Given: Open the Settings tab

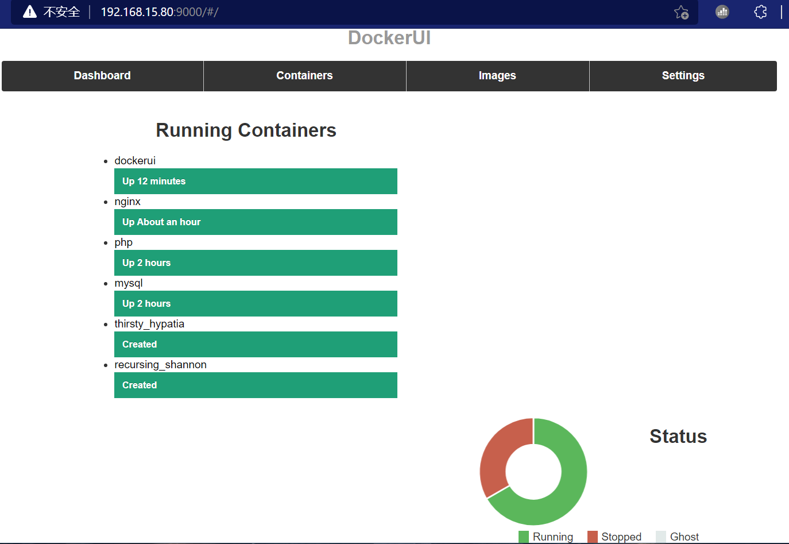Looking at the screenshot, I should [x=683, y=76].
